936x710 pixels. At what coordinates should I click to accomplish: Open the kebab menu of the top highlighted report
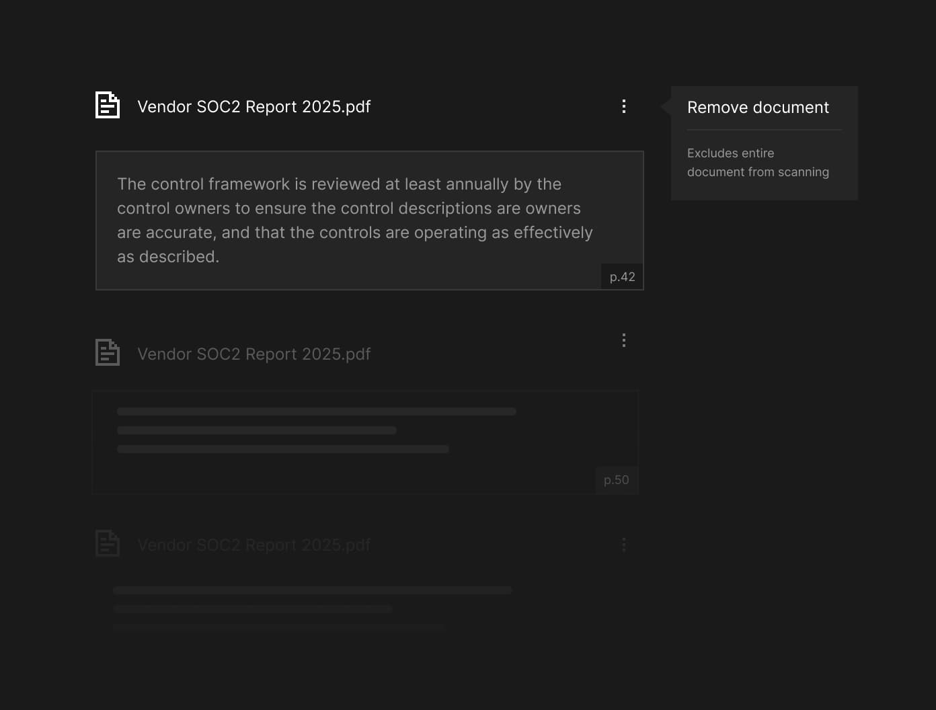coord(624,106)
